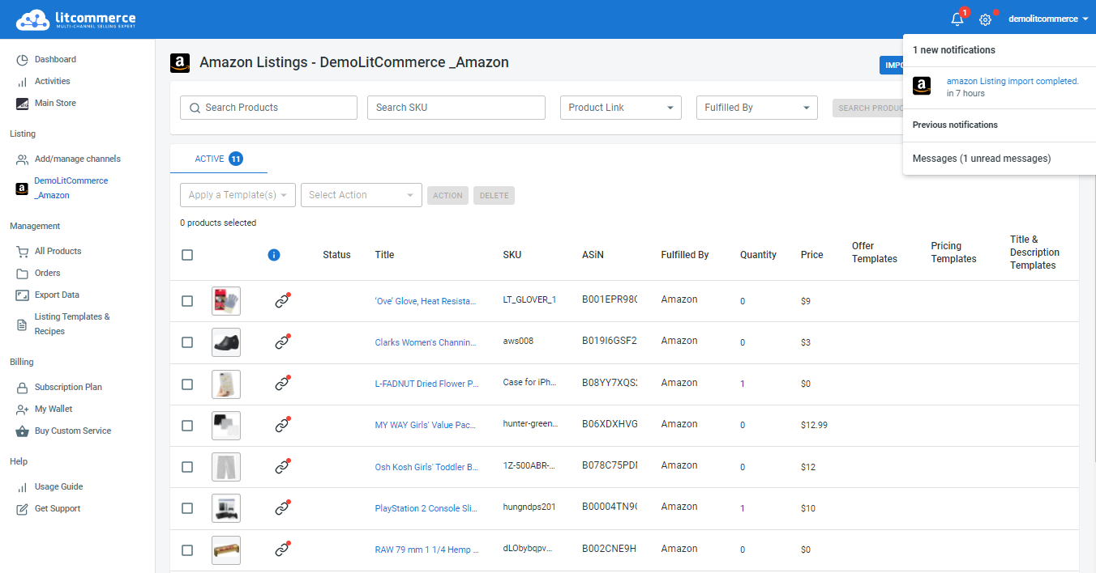Screen dimensions: 1096x573
Task: Click the DELETE button
Action: click(x=494, y=195)
